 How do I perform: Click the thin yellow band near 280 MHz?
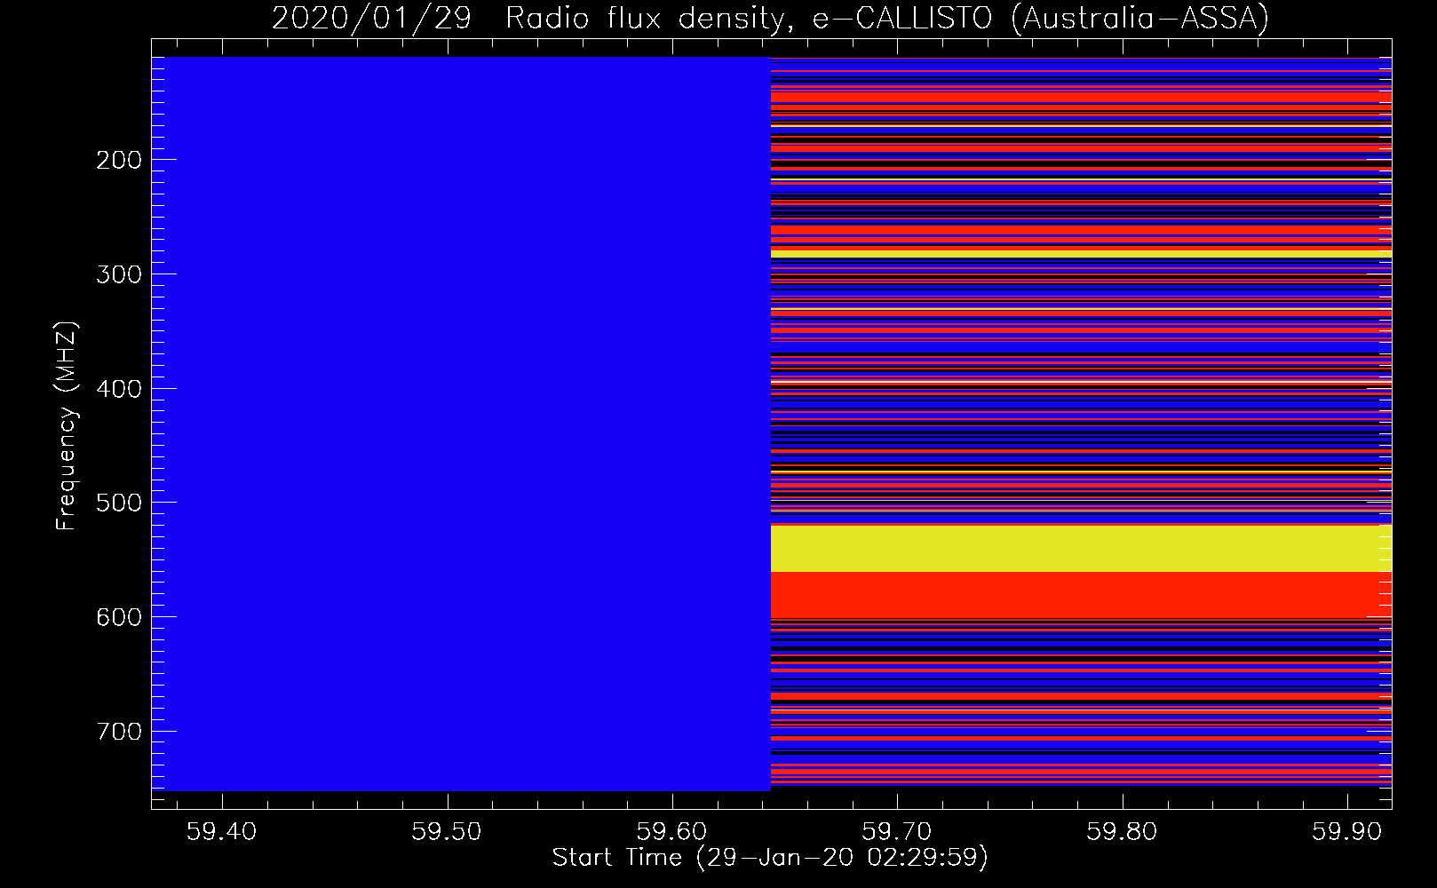pyautogui.click(x=1081, y=253)
